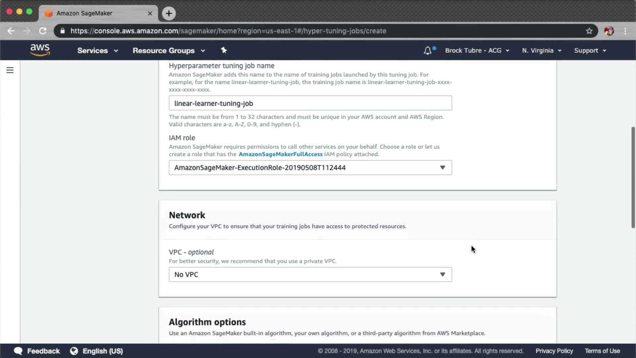Reload the page using refresh icon
The height and width of the screenshot is (358, 636).
43,31
